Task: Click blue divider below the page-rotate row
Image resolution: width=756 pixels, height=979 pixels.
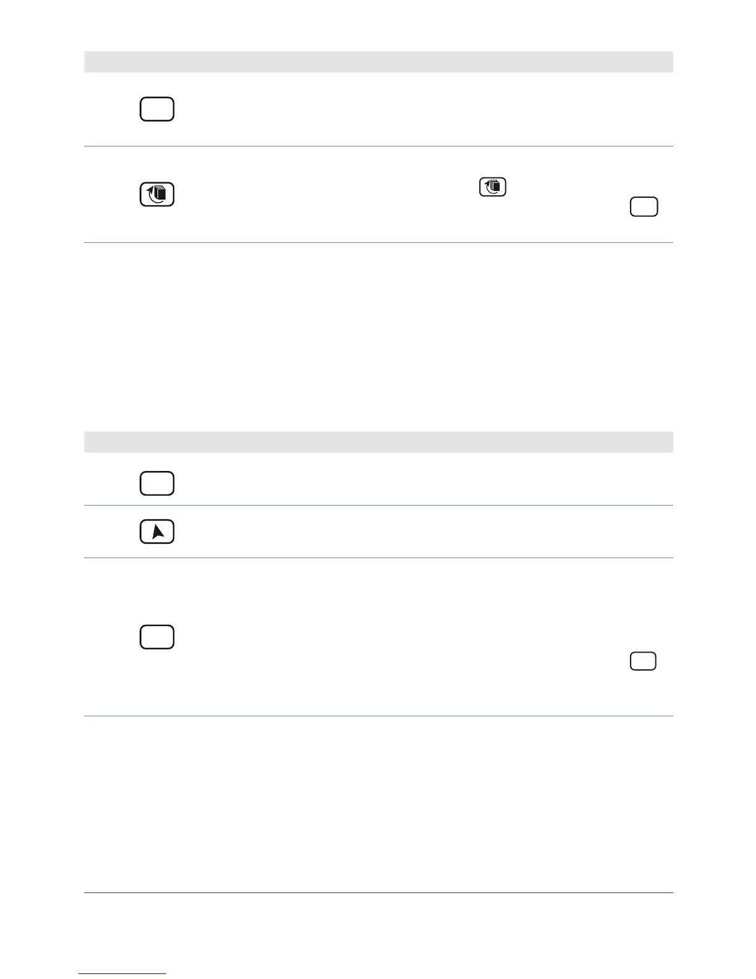Action: pos(378,242)
